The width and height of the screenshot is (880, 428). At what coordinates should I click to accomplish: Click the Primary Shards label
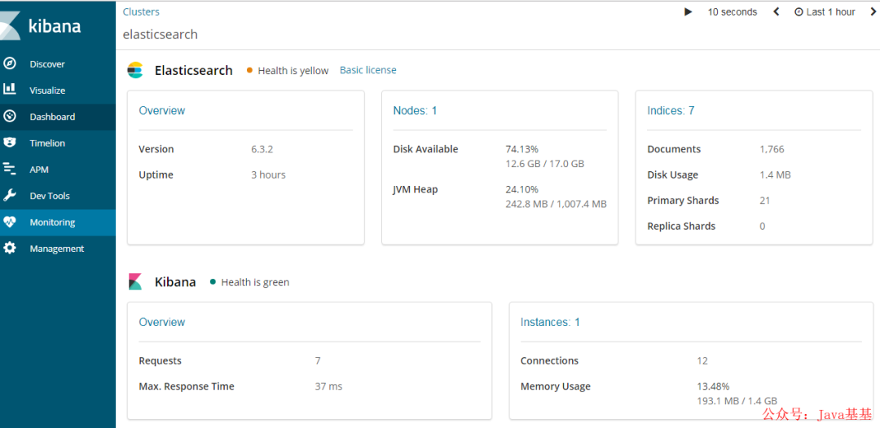tap(683, 201)
